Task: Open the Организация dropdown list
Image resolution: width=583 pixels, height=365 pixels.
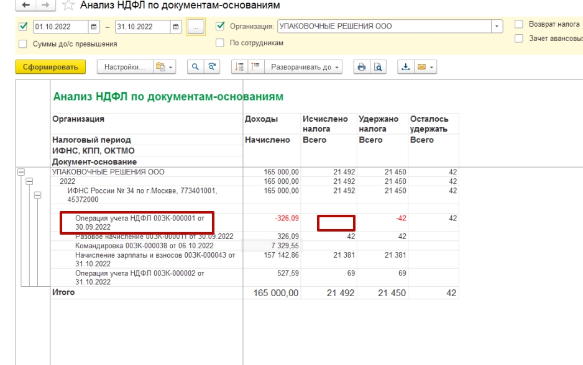Action: [497, 27]
